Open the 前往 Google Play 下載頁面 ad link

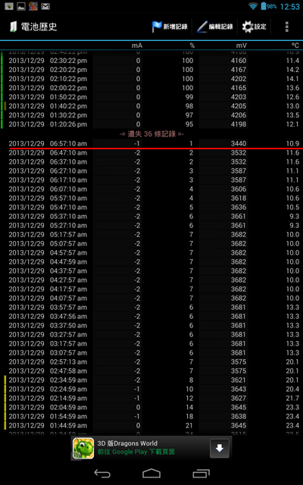pyautogui.click(x=136, y=452)
